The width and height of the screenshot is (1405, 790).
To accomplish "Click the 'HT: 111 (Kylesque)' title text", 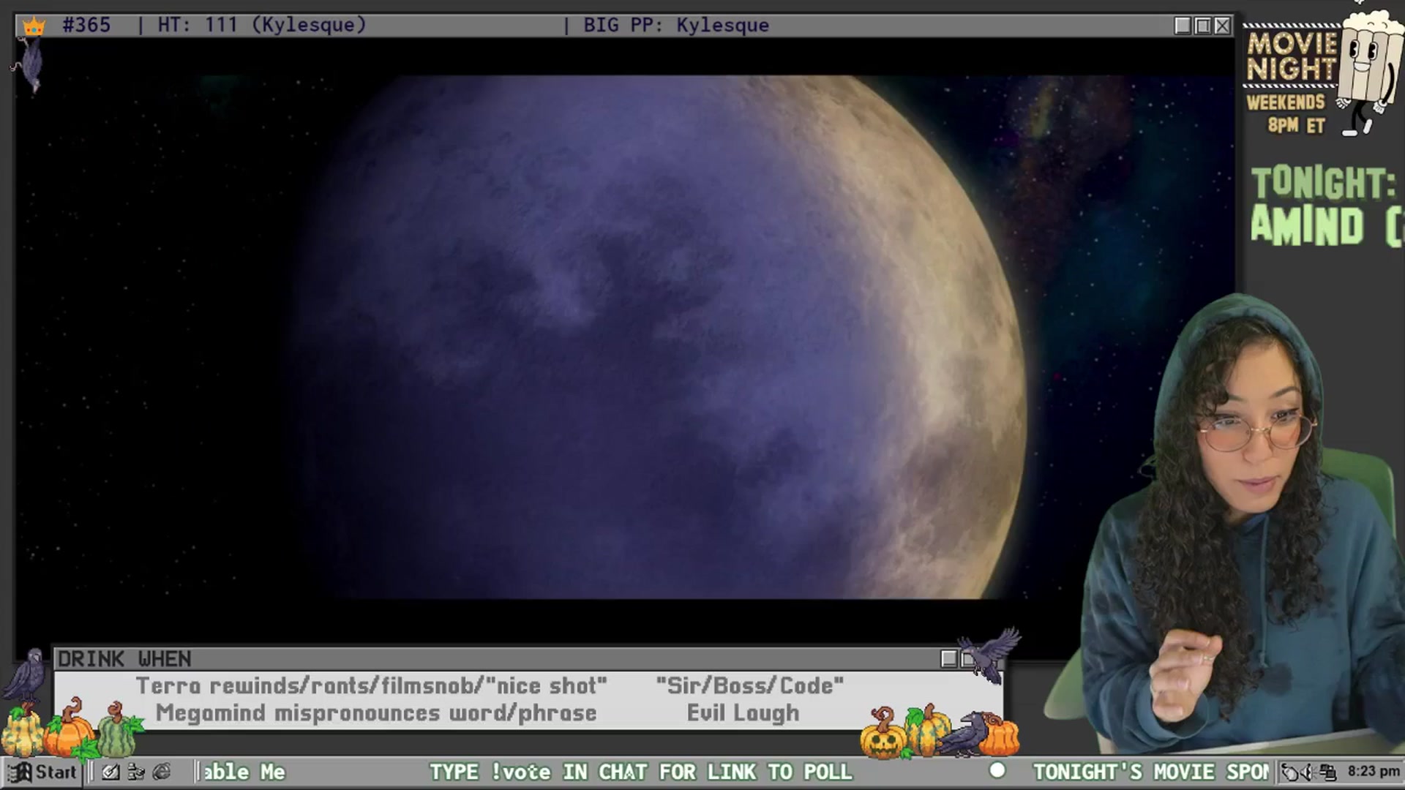I will (x=262, y=25).
